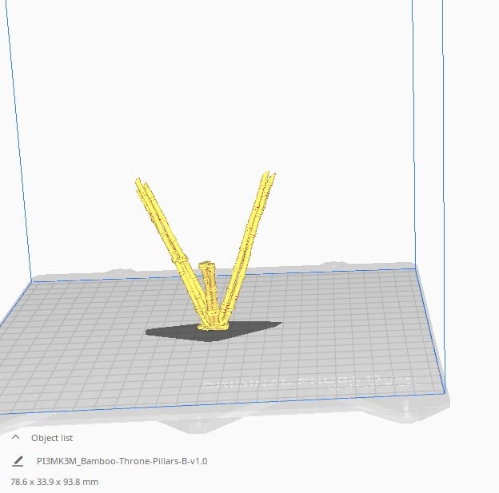Click the Object list label
The height and width of the screenshot is (493, 499).
[x=52, y=438]
